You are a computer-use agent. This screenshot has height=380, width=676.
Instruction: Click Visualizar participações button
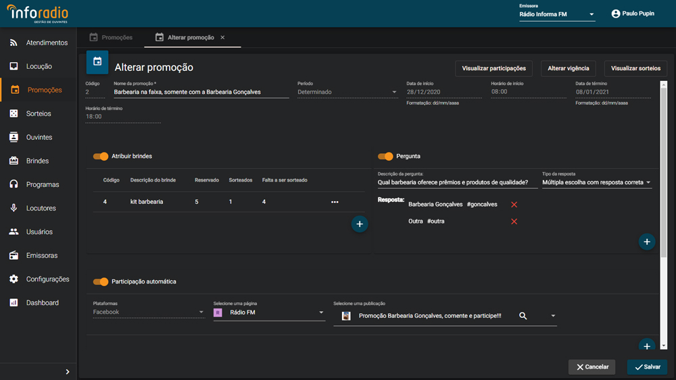tap(493, 68)
